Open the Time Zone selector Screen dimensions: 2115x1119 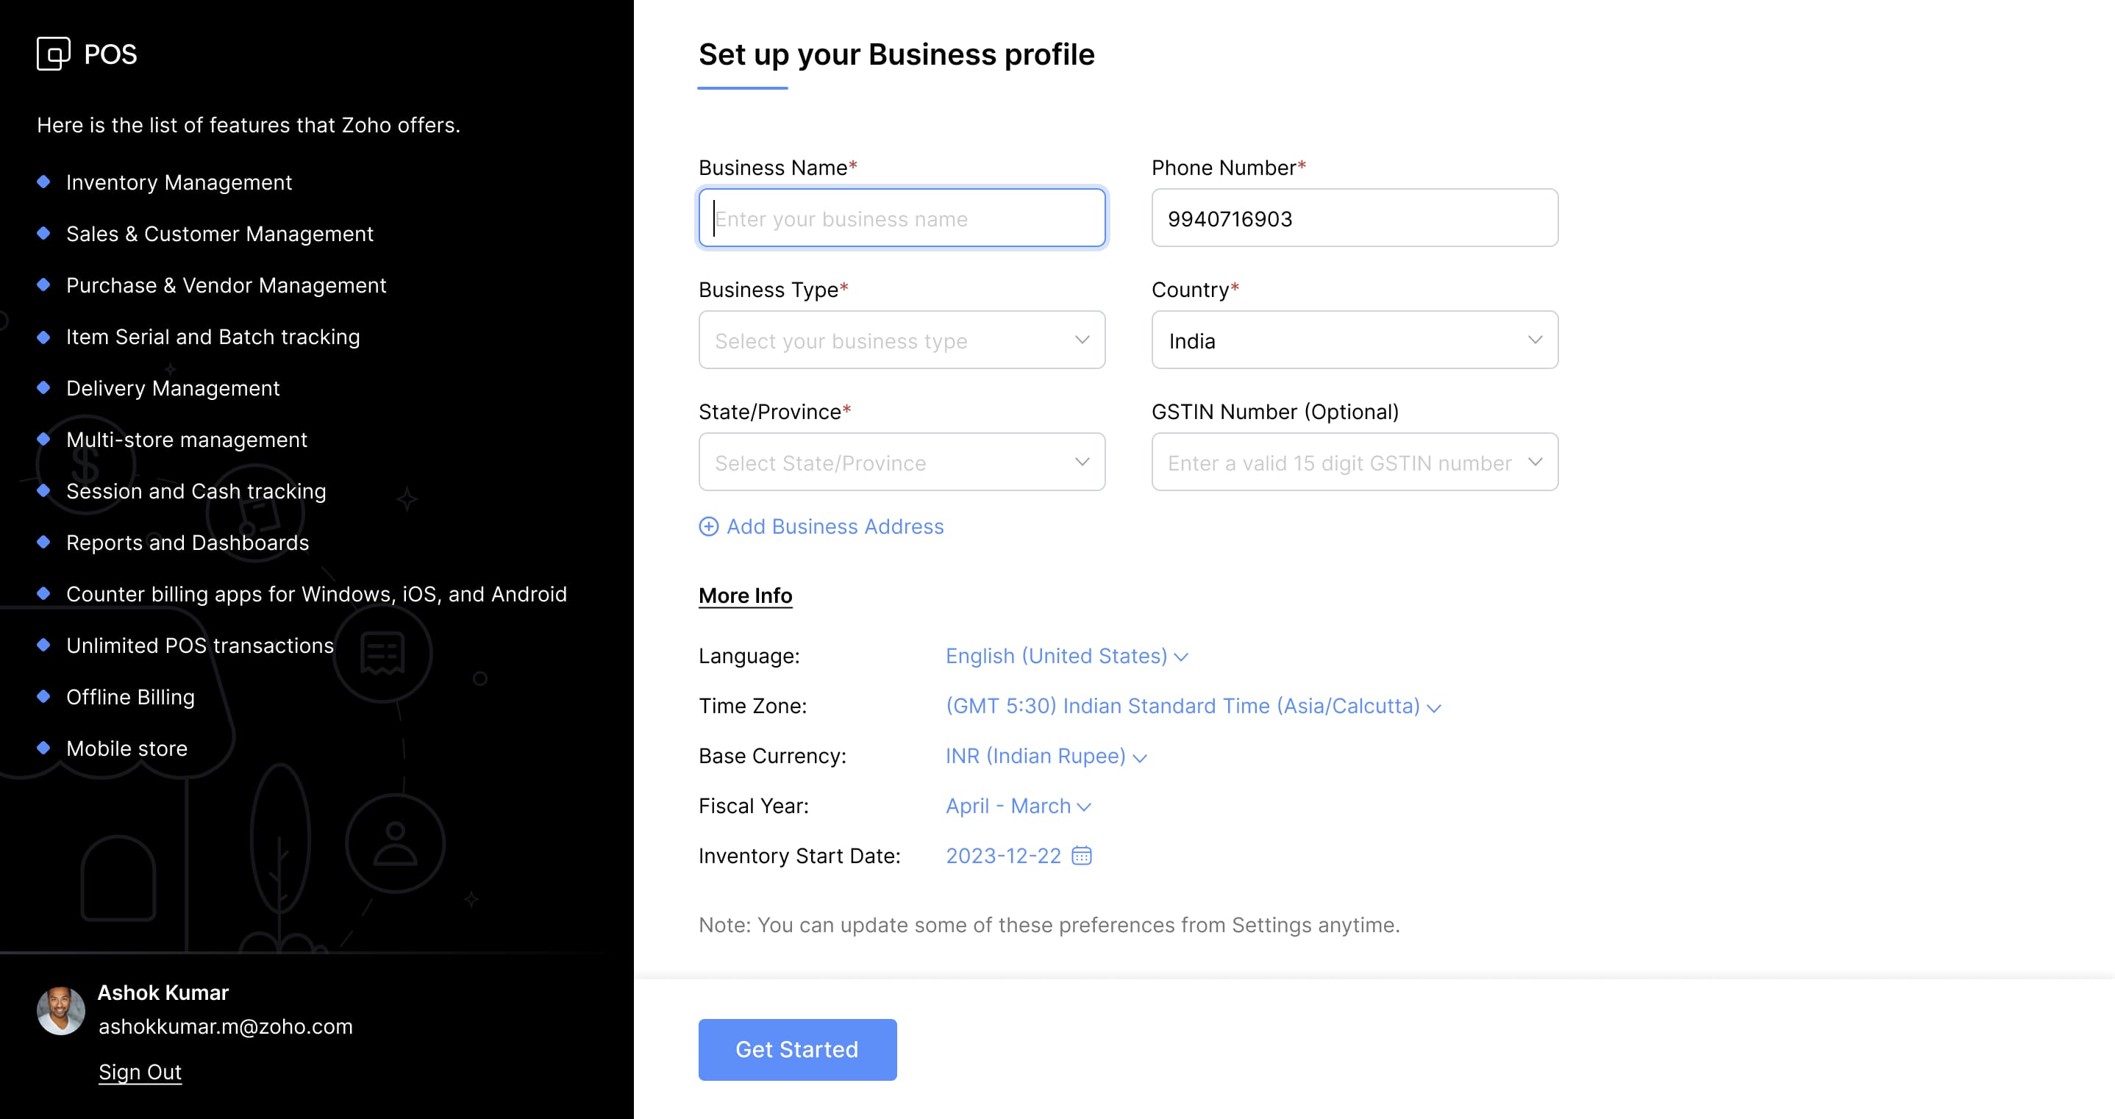tap(1192, 706)
